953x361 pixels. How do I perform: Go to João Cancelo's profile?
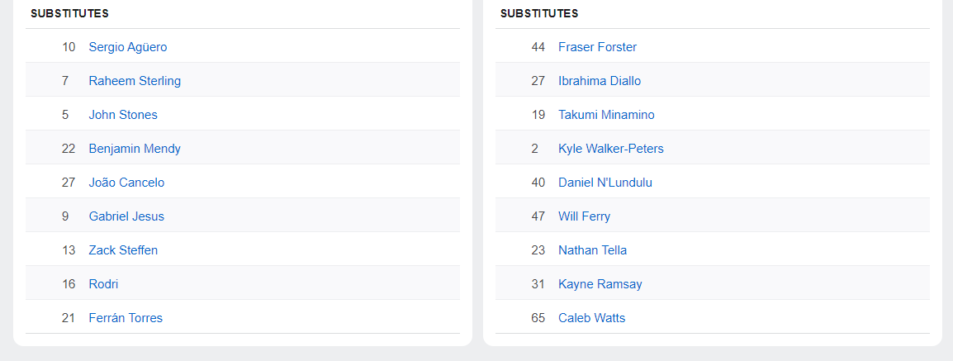(126, 183)
